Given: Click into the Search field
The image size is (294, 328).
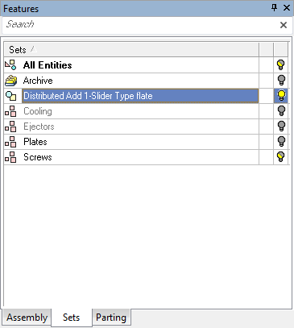Looking at the screenshot, I should (x=139, y=25).
